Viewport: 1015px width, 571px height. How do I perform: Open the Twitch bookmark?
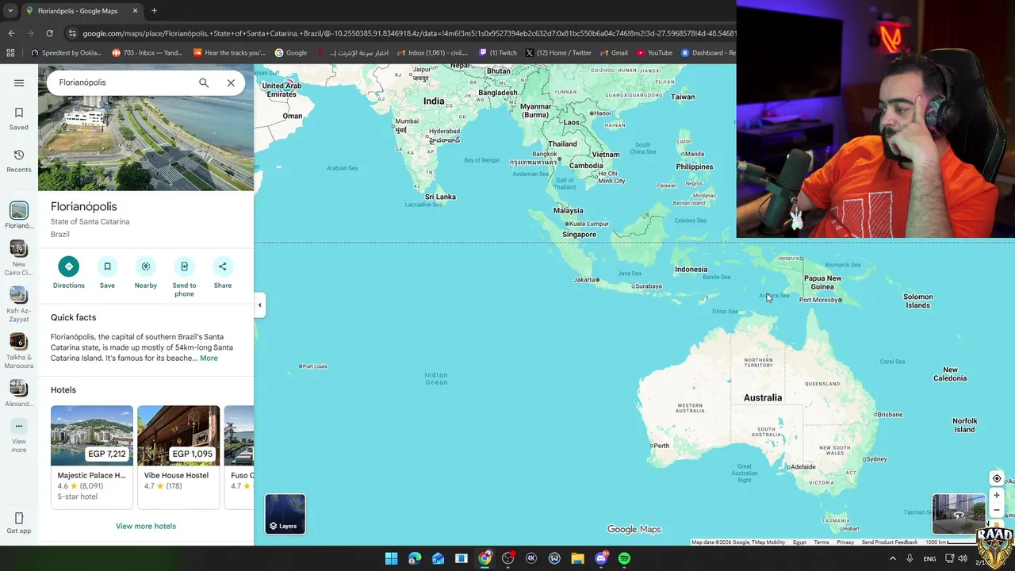click(498, 53)
